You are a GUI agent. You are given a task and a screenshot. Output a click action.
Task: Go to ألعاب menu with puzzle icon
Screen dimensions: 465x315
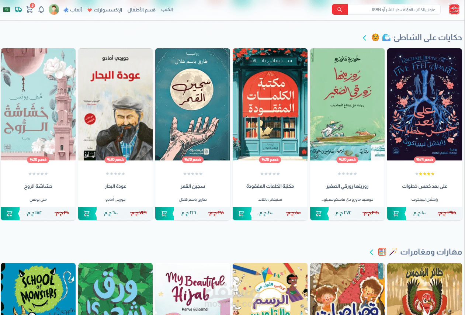tap(73, 10)
